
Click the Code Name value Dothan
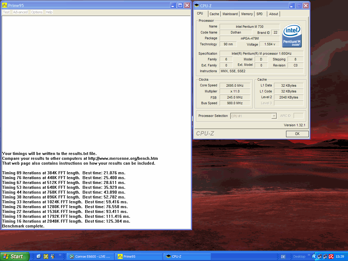click(x=236, y=32)
